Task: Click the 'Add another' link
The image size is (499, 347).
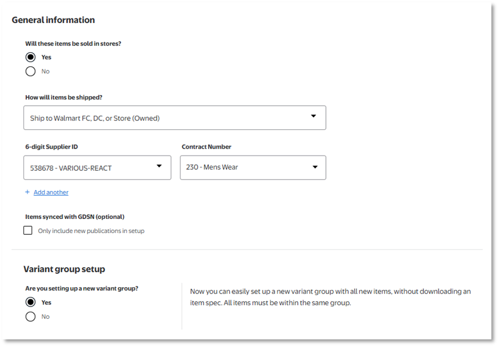Action: point(51,192)
